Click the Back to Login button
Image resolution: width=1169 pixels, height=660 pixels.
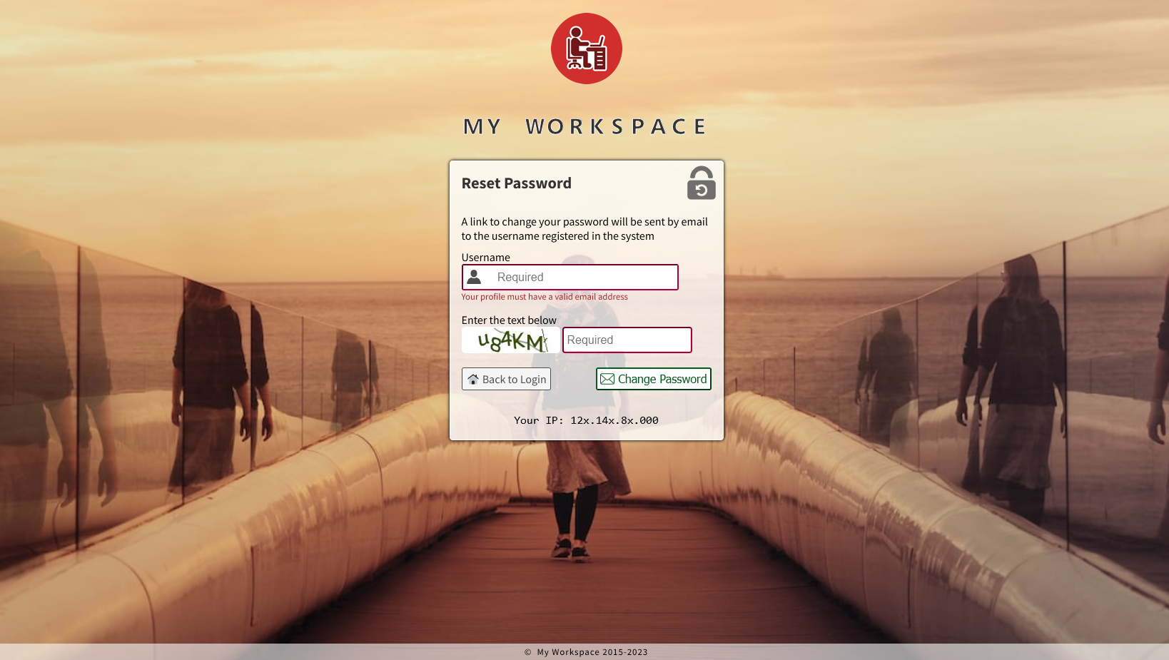coord(506,379)
